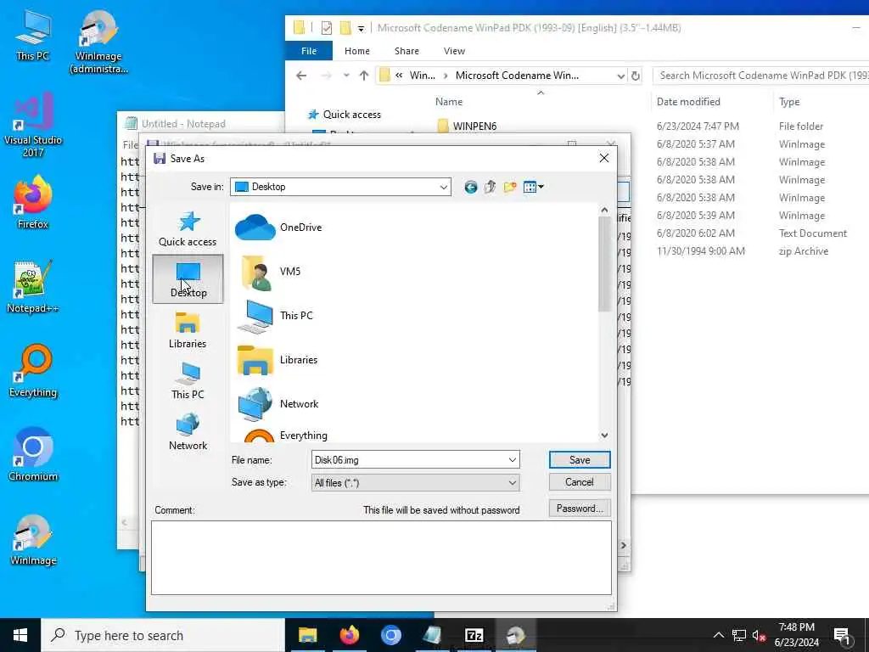Click Explorer up one level arrow
The image size is (869, 652).
coord(364,76)
